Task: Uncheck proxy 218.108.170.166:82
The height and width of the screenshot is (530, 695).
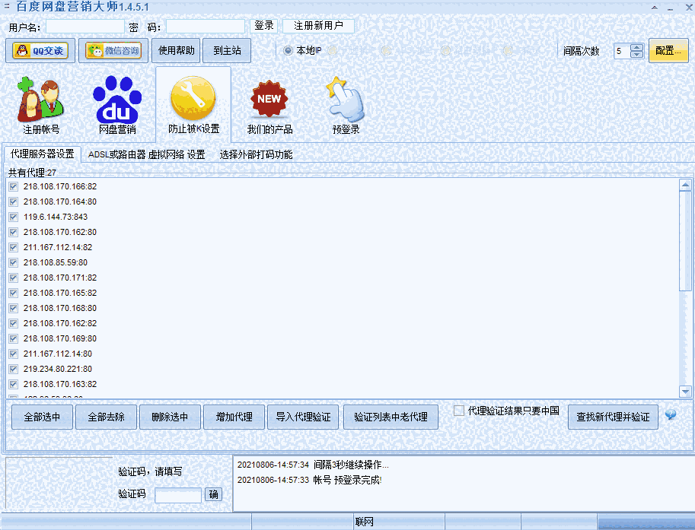Action: [x=13, y=186]
